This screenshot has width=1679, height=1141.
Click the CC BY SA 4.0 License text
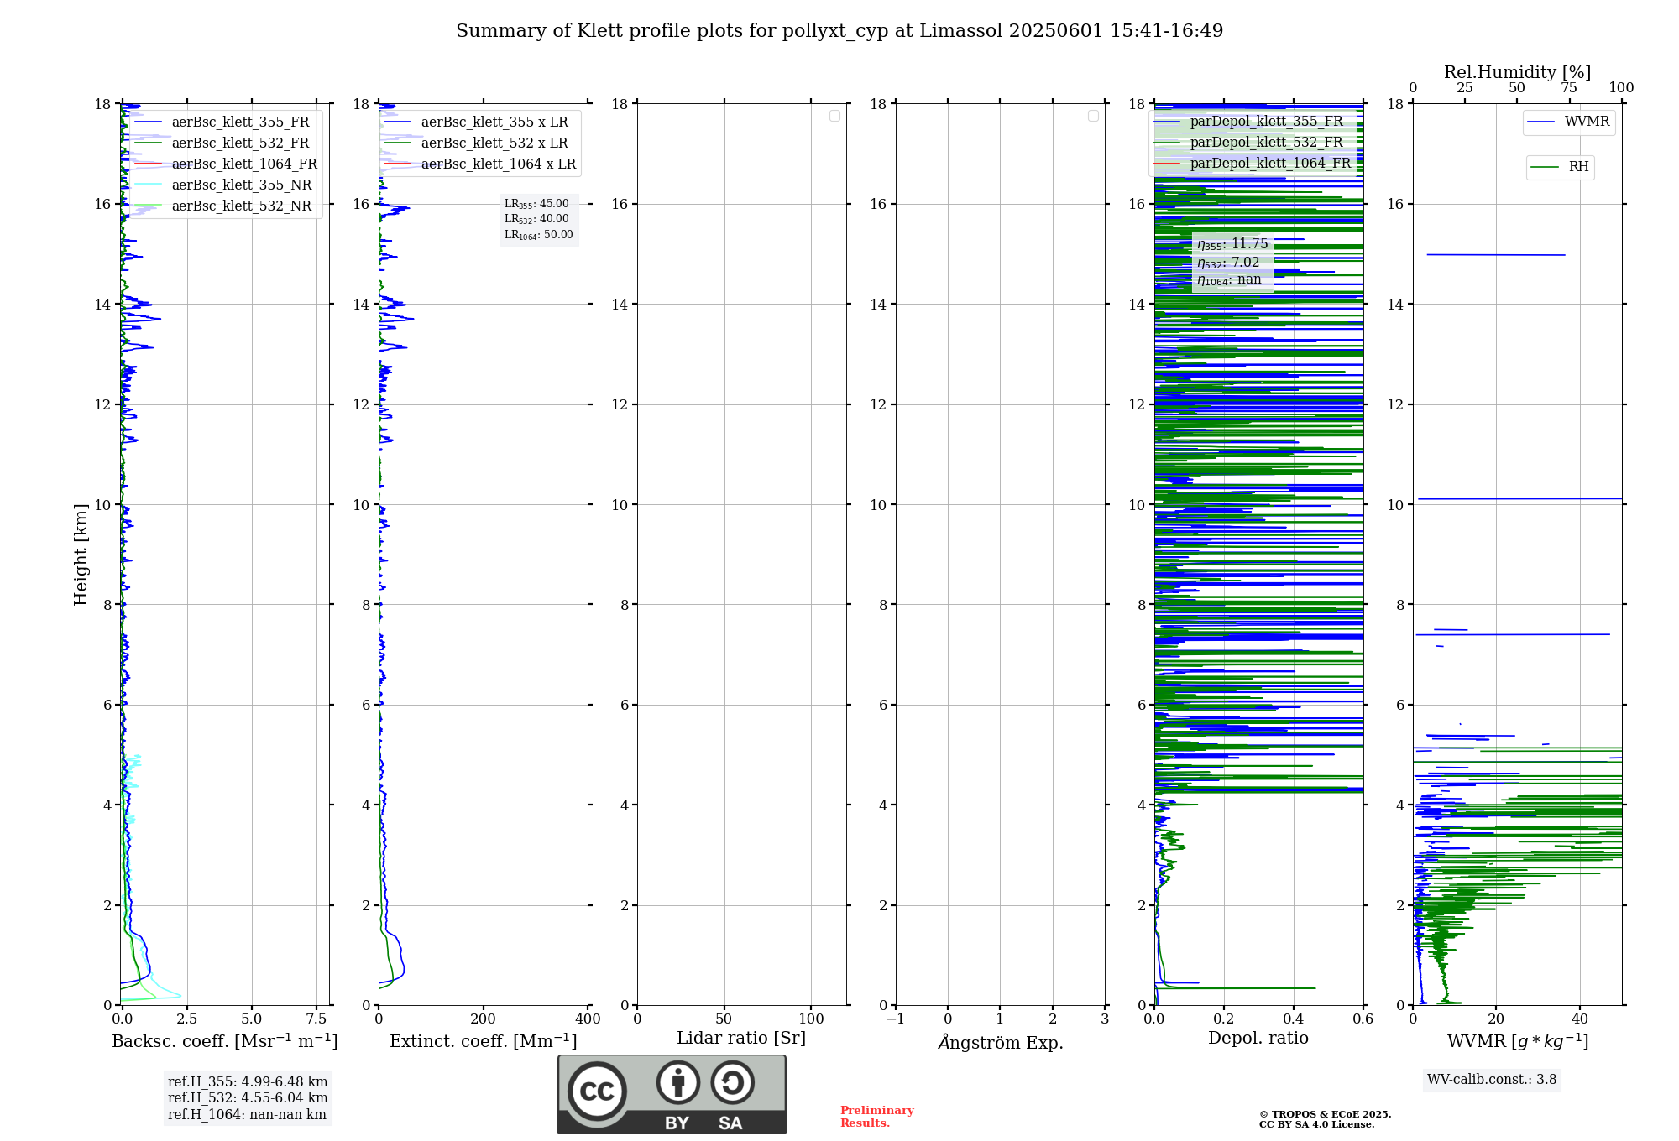[1317, 1125]
